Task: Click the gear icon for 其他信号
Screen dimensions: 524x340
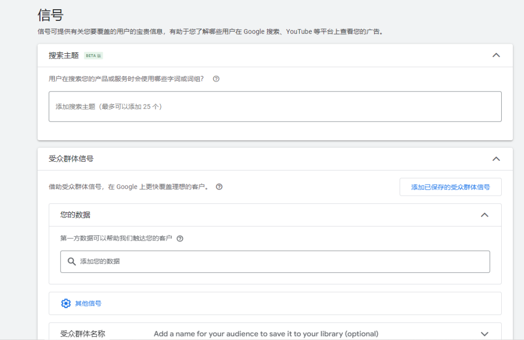Action: 66,303
